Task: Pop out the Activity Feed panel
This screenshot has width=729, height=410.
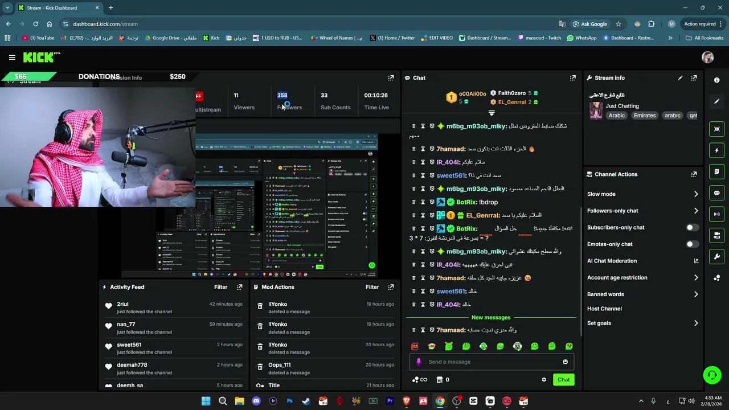Action: [x=240, y=287]
